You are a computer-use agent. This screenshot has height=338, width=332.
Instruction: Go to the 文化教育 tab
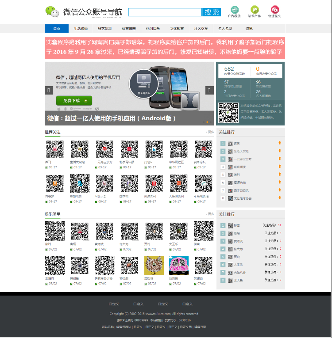click(x=177, y=29)
